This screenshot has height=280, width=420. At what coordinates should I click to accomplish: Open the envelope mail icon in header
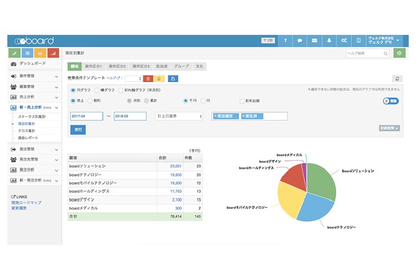[314, 40]
